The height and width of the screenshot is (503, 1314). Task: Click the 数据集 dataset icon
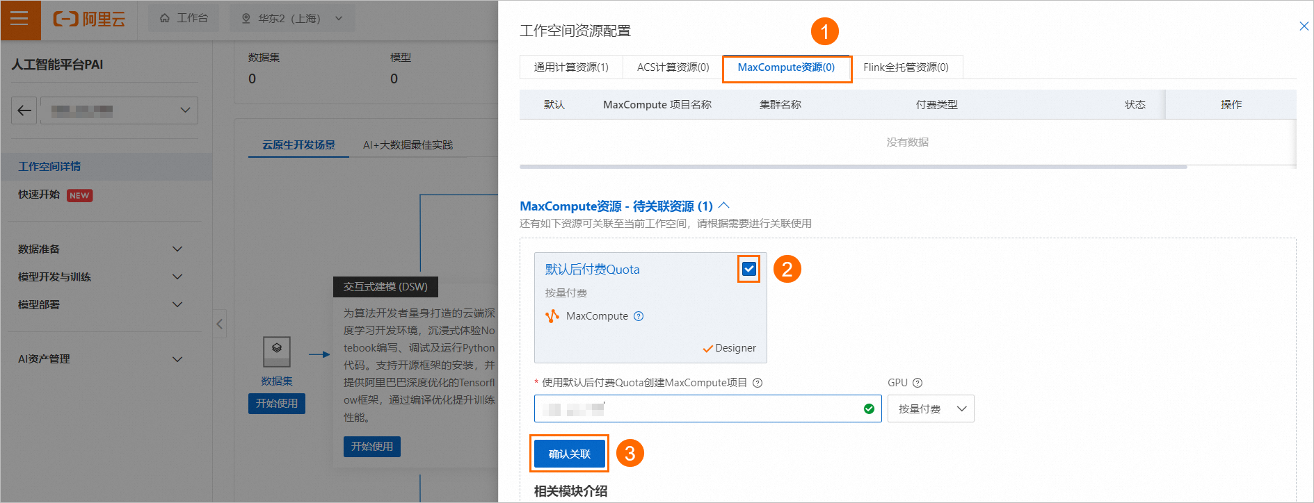pos(277,352)
